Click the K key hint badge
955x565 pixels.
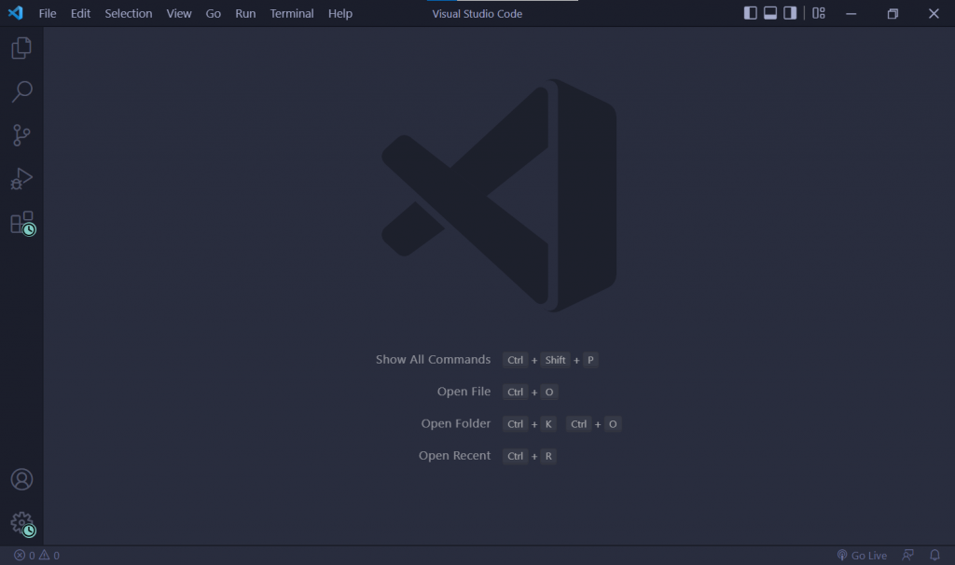click(x=548, y=423)
